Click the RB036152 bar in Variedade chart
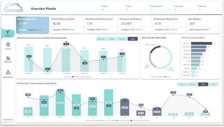The image size is (224, 127). (x=202, y=44)
